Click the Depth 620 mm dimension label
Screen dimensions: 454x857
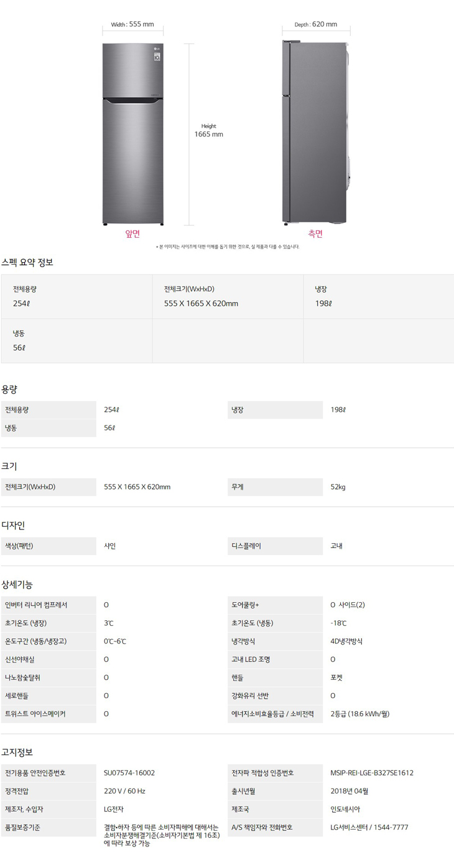(x=316, y=24)
